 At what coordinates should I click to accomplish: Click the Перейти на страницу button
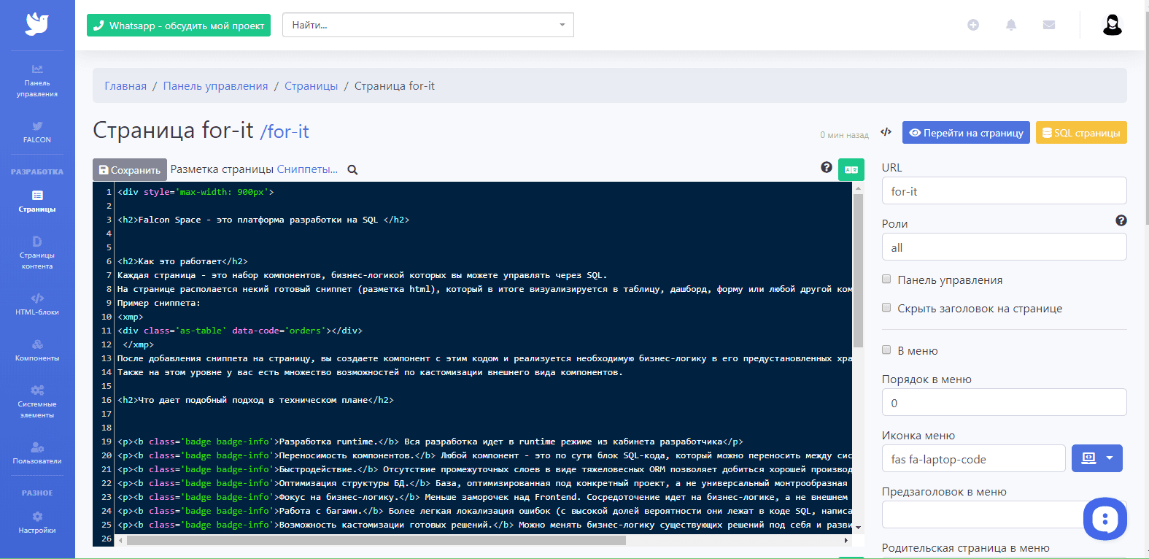coord(965,133)
